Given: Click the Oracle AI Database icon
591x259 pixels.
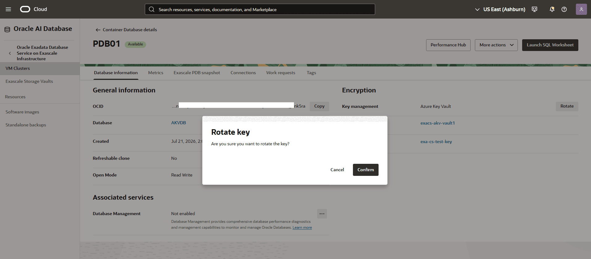Looking at the screenshot, I should click(x=7, y=29).
